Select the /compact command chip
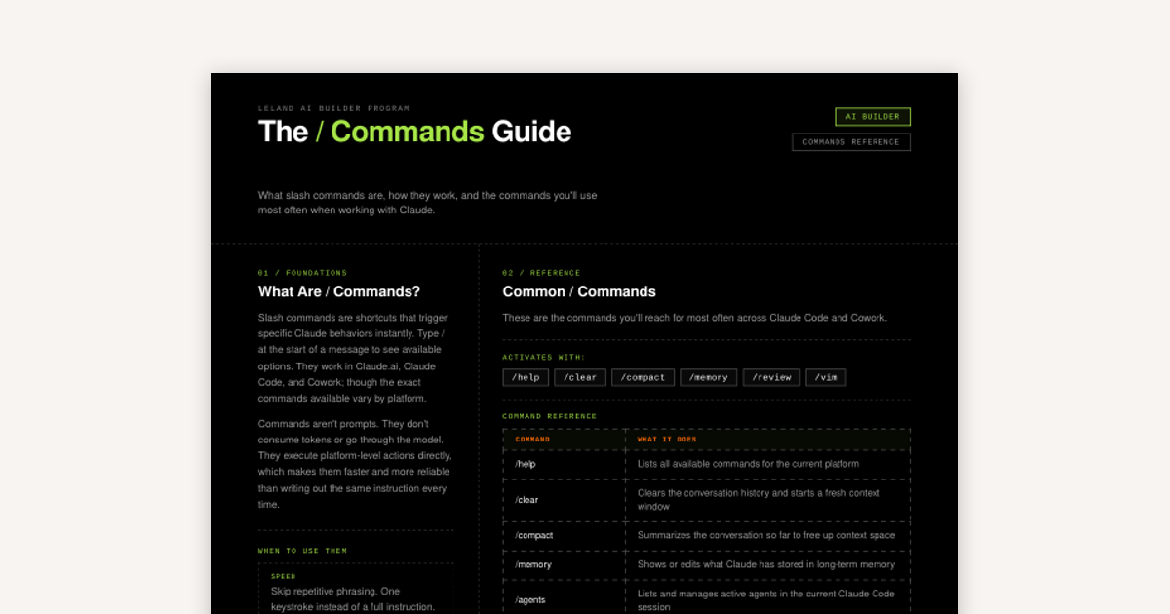Image resolution: width=1170 pixels, height=614 pixels. click(x=643, y=377)
